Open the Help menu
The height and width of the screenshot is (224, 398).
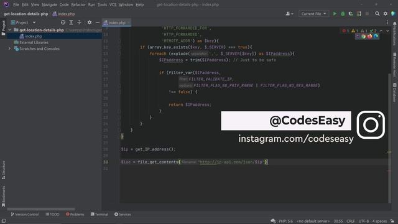pos(139,4)
